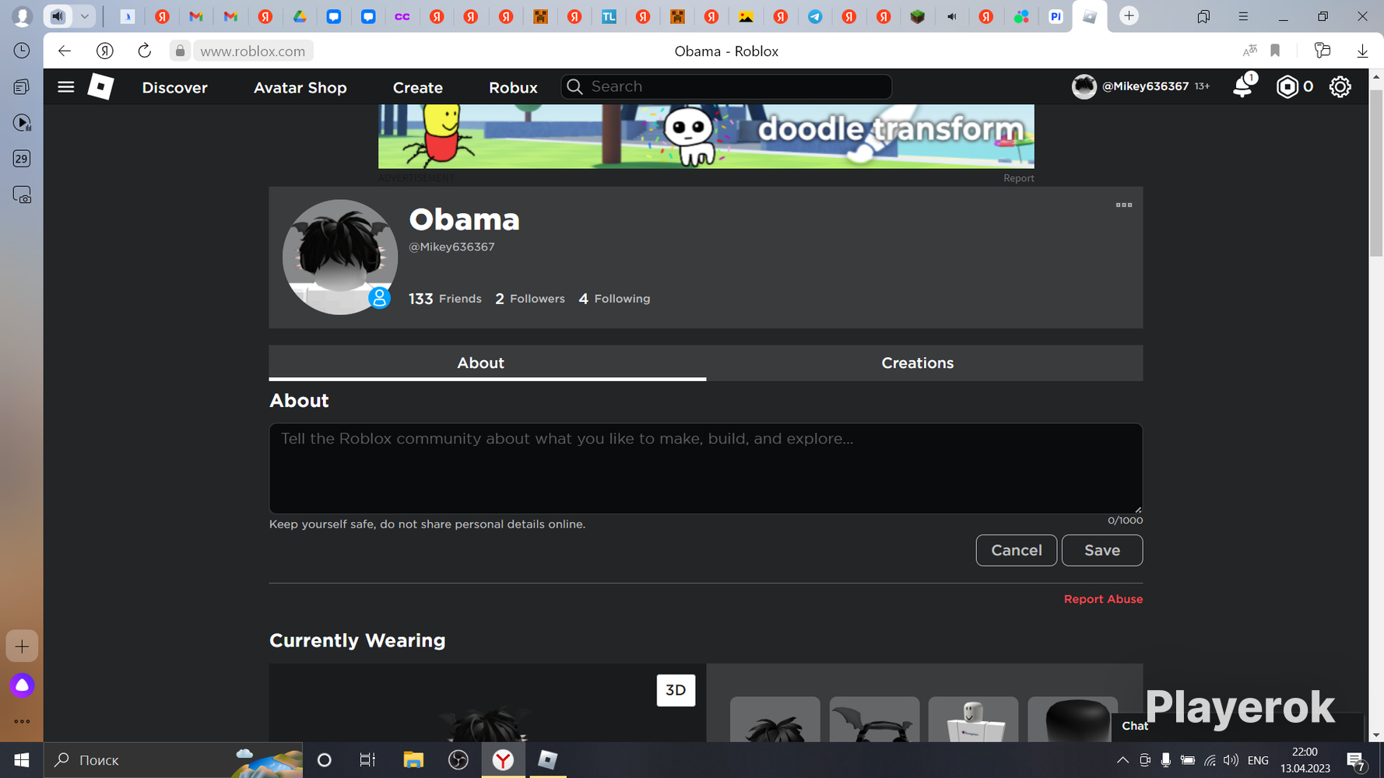View the 4 Following list
The width and height of the screenshot is (1384, 778).
(x=614, y=299)
